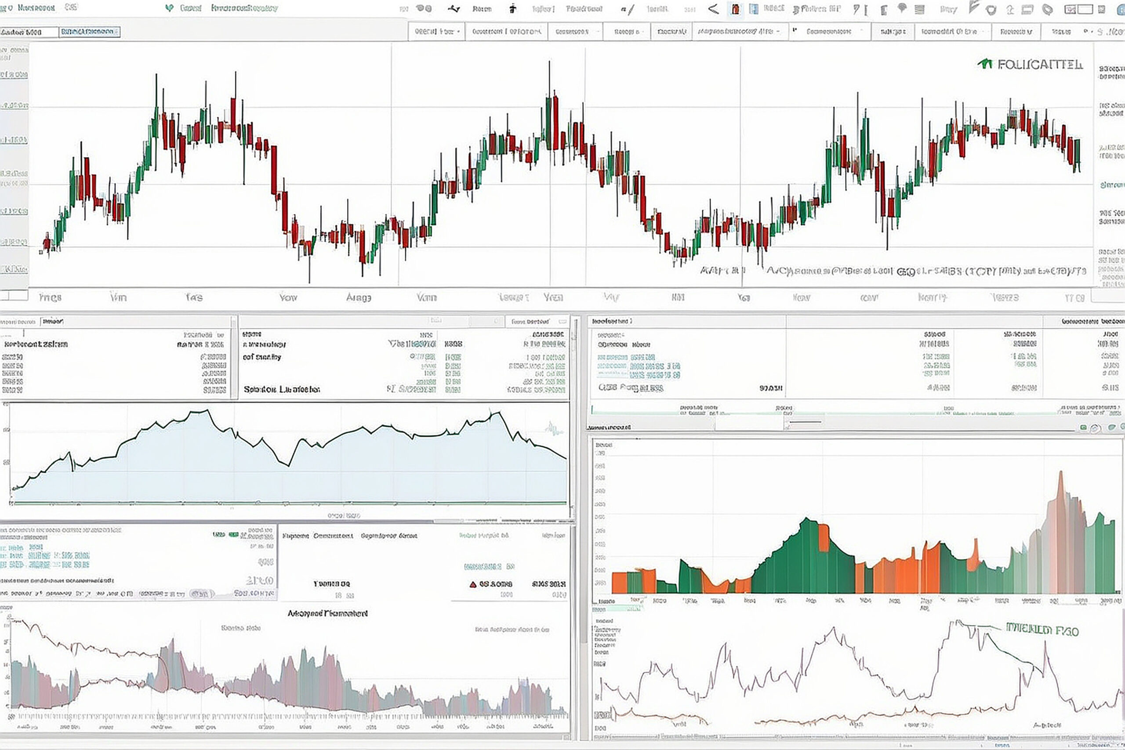The width and height of the screenshot is (1125, 750).
Task: Click the symbol input field at top left
Action: pos(29,32)
